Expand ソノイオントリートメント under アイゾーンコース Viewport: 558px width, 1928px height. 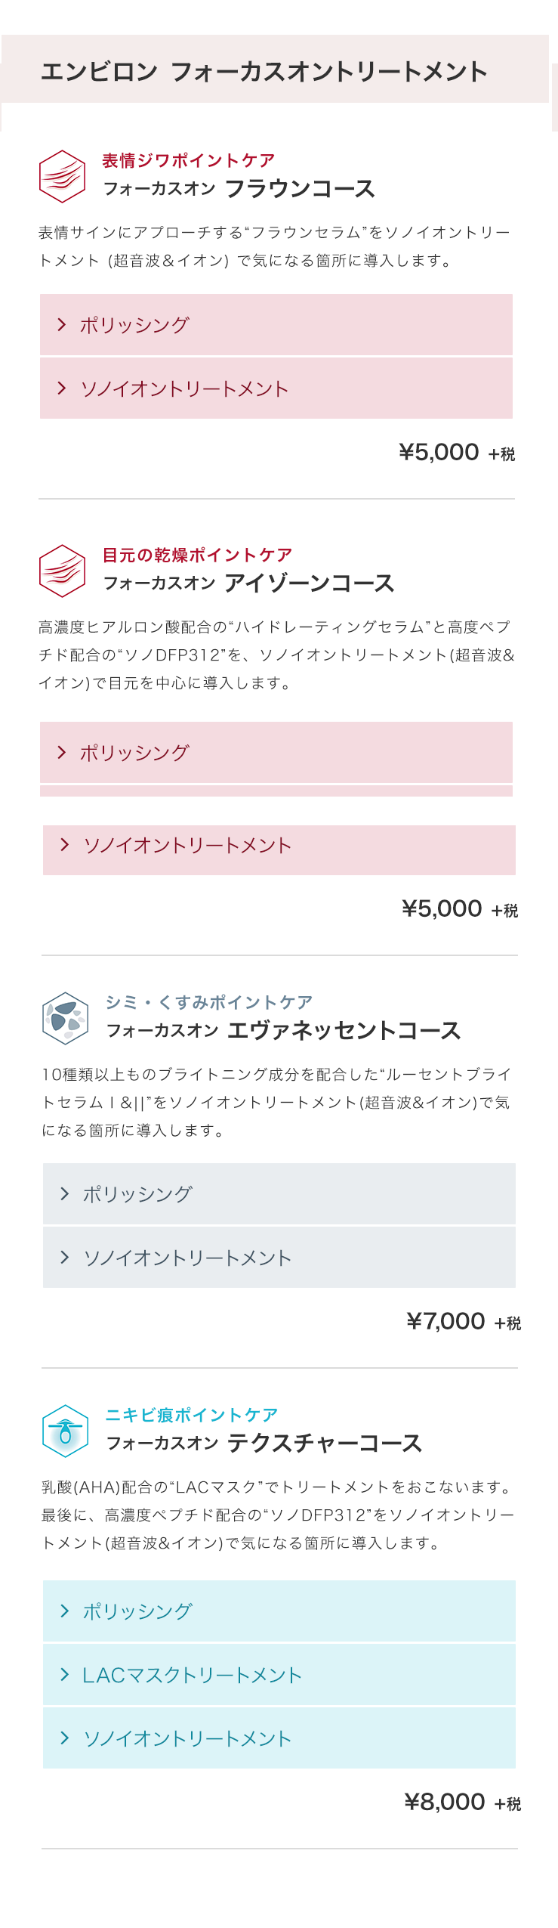[x=279, y=846]
